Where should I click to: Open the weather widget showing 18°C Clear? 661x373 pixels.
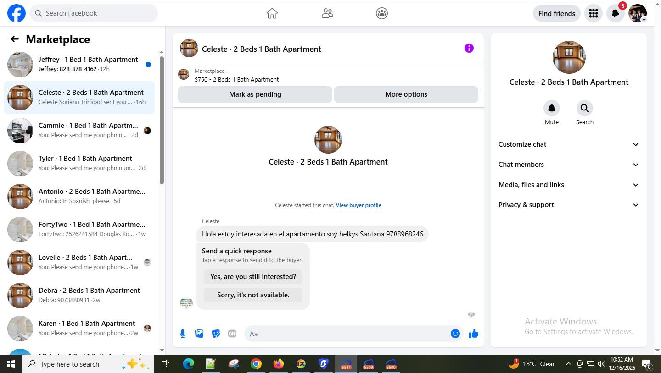tap(532, 364)
